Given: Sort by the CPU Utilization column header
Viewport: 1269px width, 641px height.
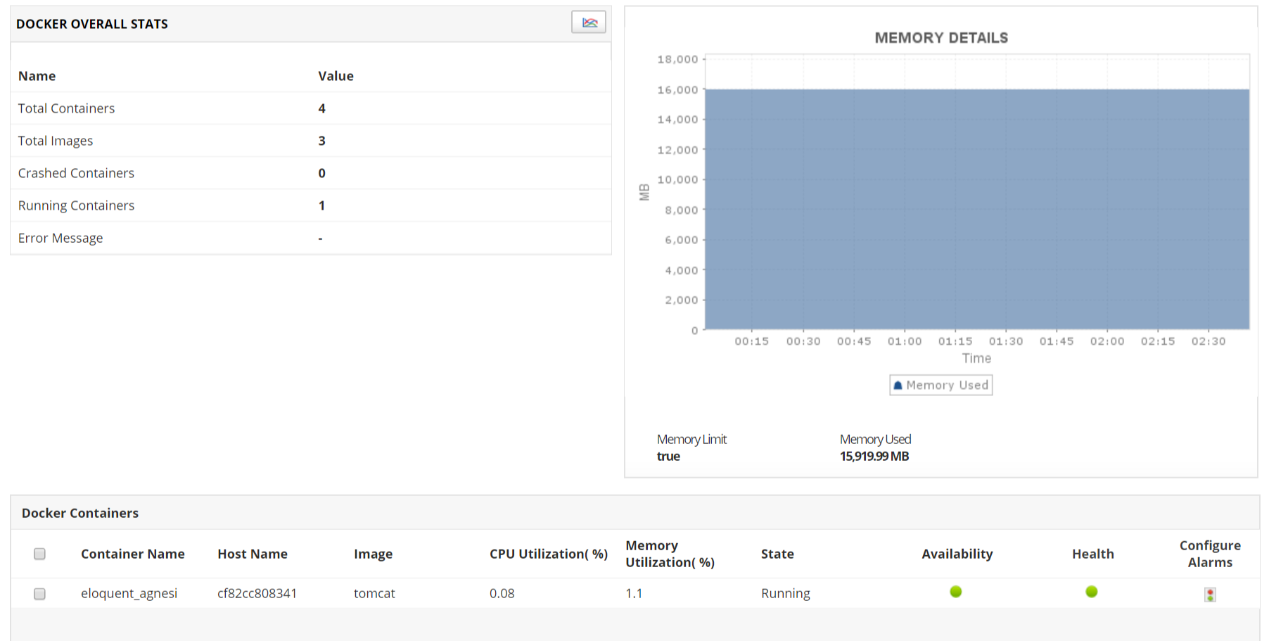Looking at the screenshot, I should pyautogui.click(x=549, y=554).
